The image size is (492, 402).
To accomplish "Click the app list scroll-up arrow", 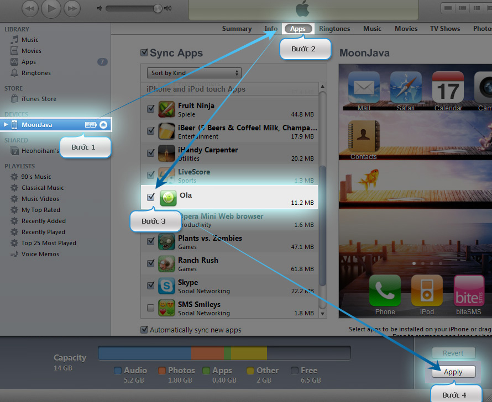I will (x=322, y=87).
